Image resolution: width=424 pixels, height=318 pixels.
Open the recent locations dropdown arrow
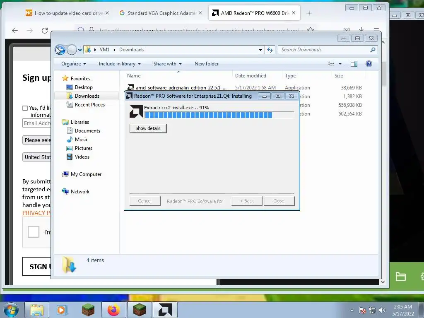pos(80,50)
